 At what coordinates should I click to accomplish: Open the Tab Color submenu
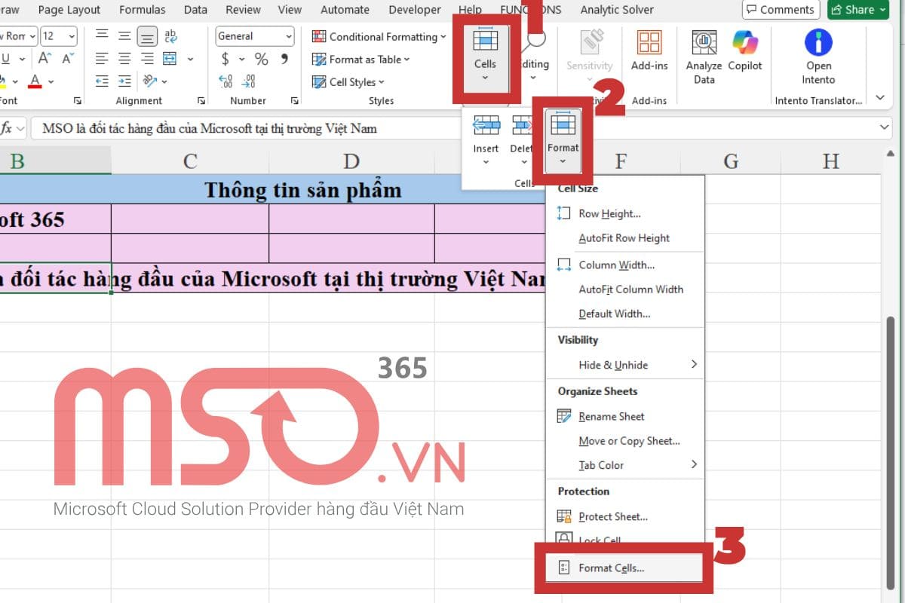point(625,465)
